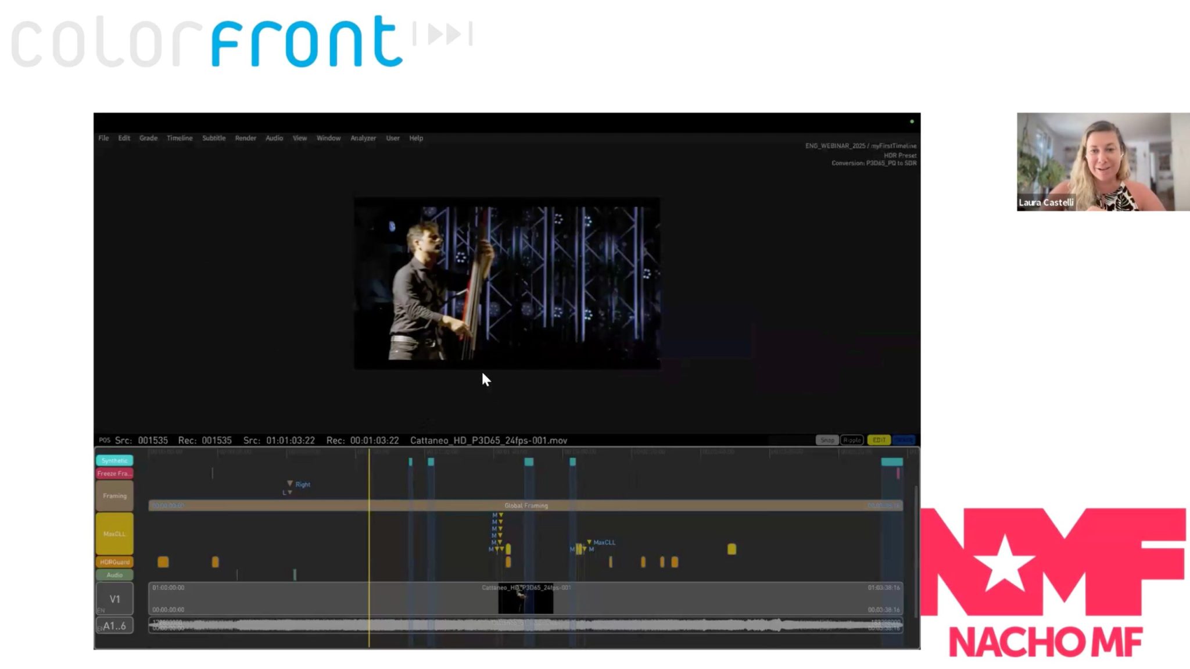This screenshot has height=669, width=1190.
Task: Click the Global Framing bar
Action: 526,505
